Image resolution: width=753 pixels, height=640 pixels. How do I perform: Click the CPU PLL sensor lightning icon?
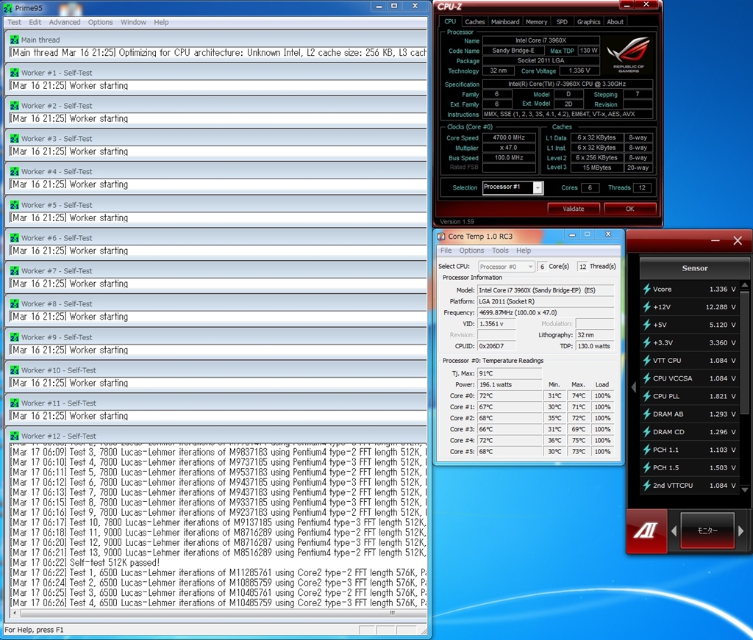[646, 396]
